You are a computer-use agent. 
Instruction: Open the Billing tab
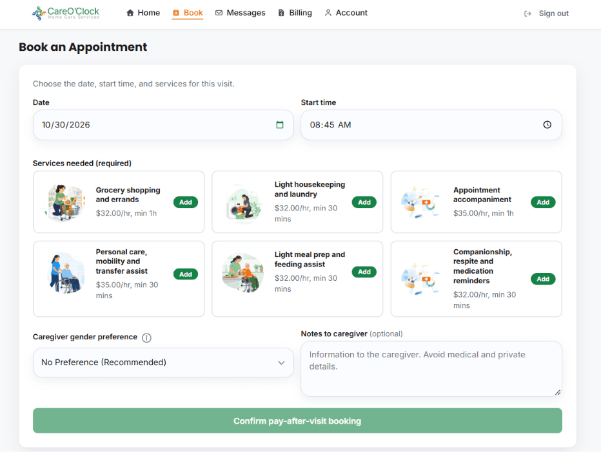[x=295, y=13]
